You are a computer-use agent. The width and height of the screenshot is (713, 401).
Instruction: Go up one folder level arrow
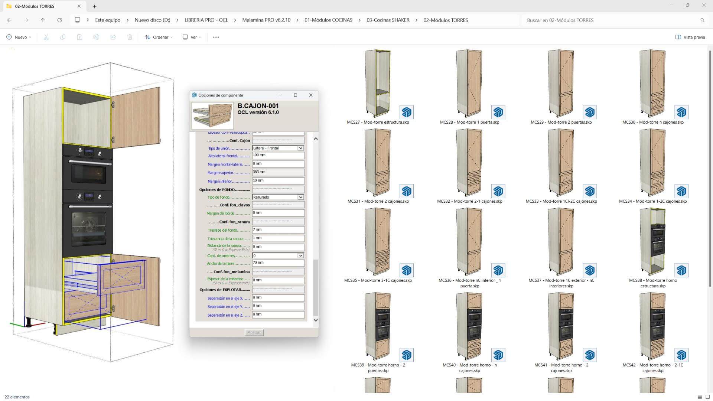43,20
